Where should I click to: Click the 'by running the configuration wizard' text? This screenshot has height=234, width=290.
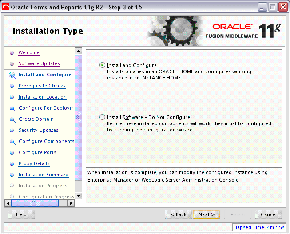151,130
